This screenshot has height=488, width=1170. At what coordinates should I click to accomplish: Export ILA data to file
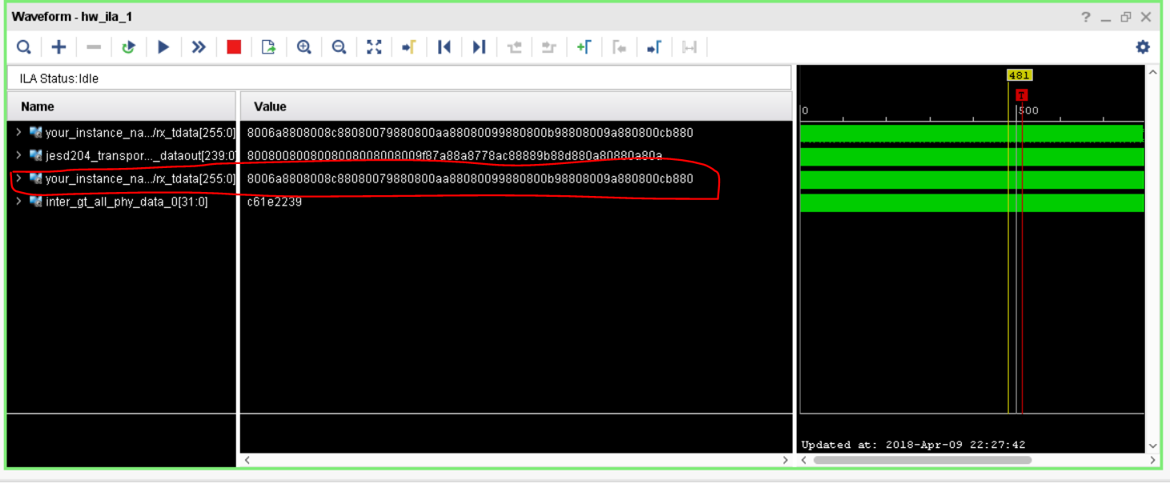coord(269,47)
